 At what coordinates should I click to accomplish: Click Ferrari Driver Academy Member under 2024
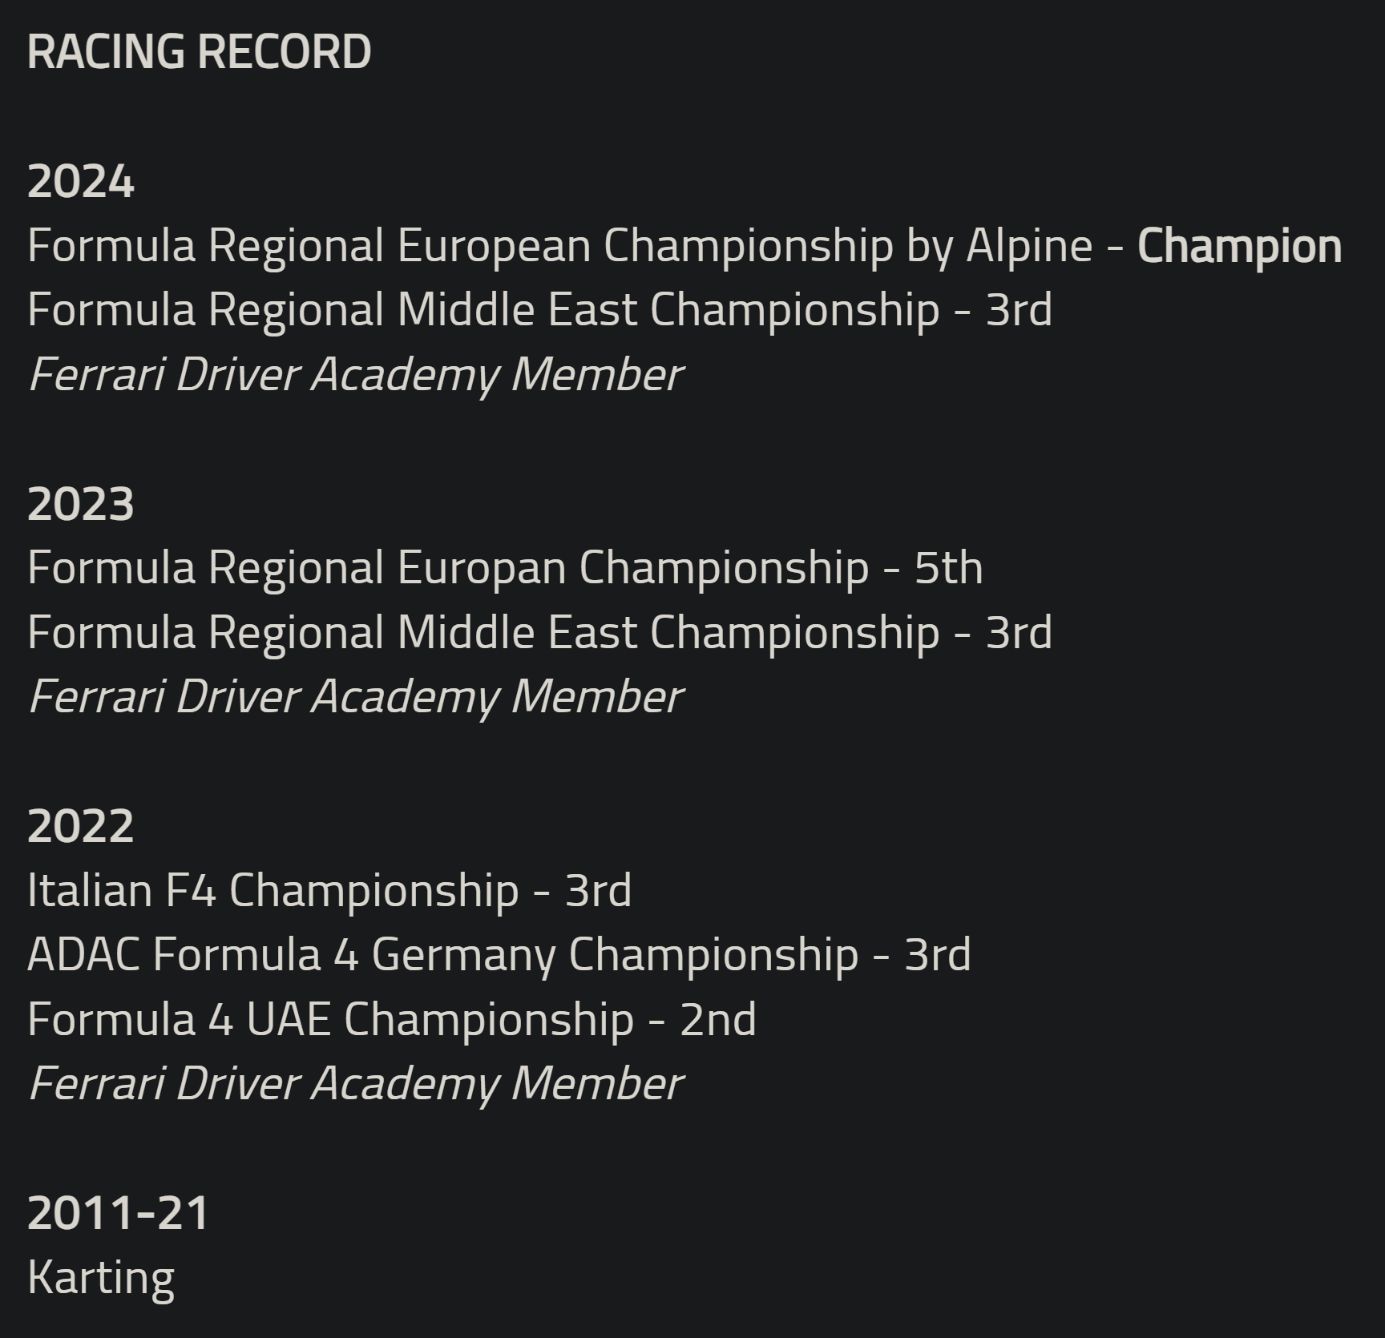355,375
